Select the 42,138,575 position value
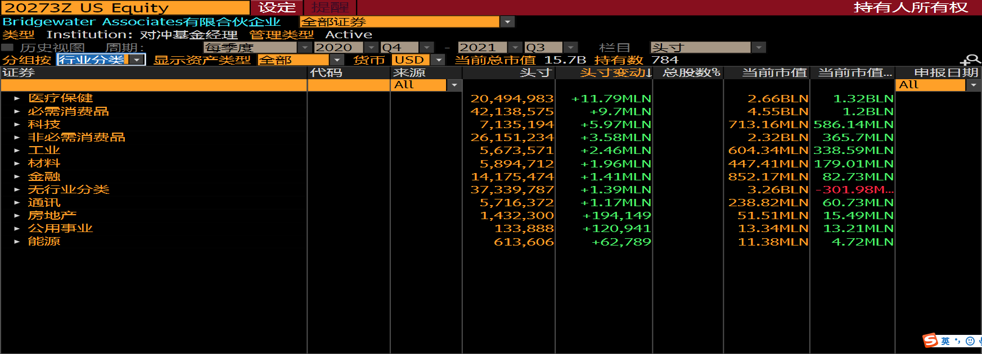The image size is (982, 354). [512, 111]
